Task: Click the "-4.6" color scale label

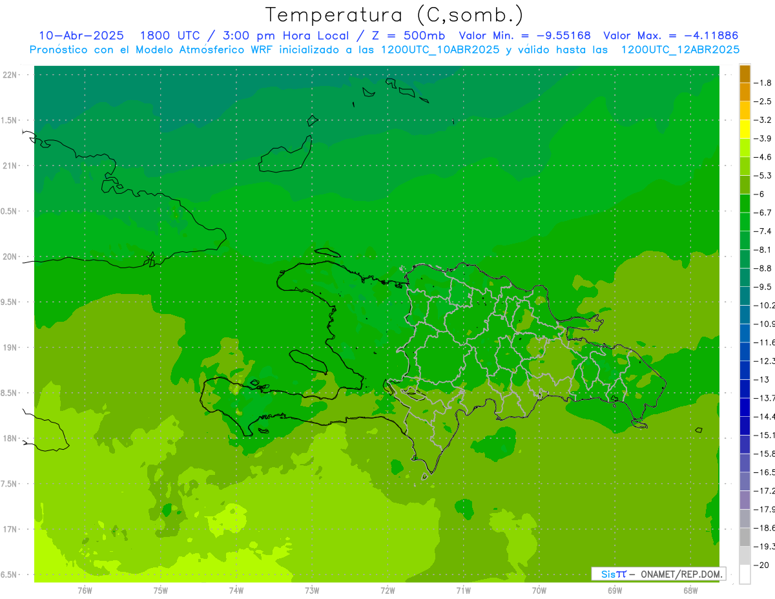Action: point(764,157)
